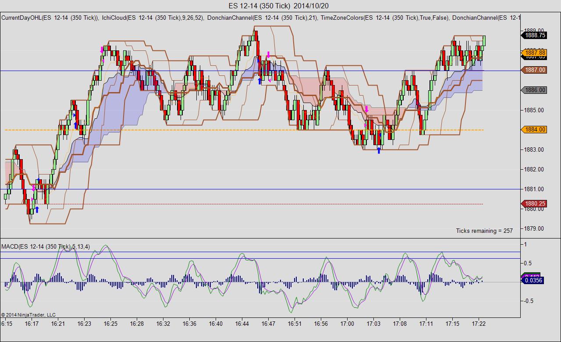Click the -0.5 label on the MACD axis
Viewport: 561px width, 342px height.
pyautogui.click(x=528, y=301)
